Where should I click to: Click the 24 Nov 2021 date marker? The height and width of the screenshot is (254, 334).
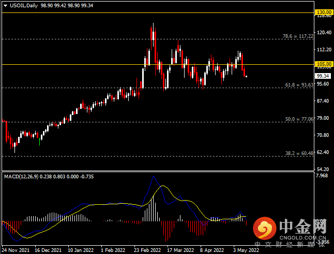pos(16,249)
